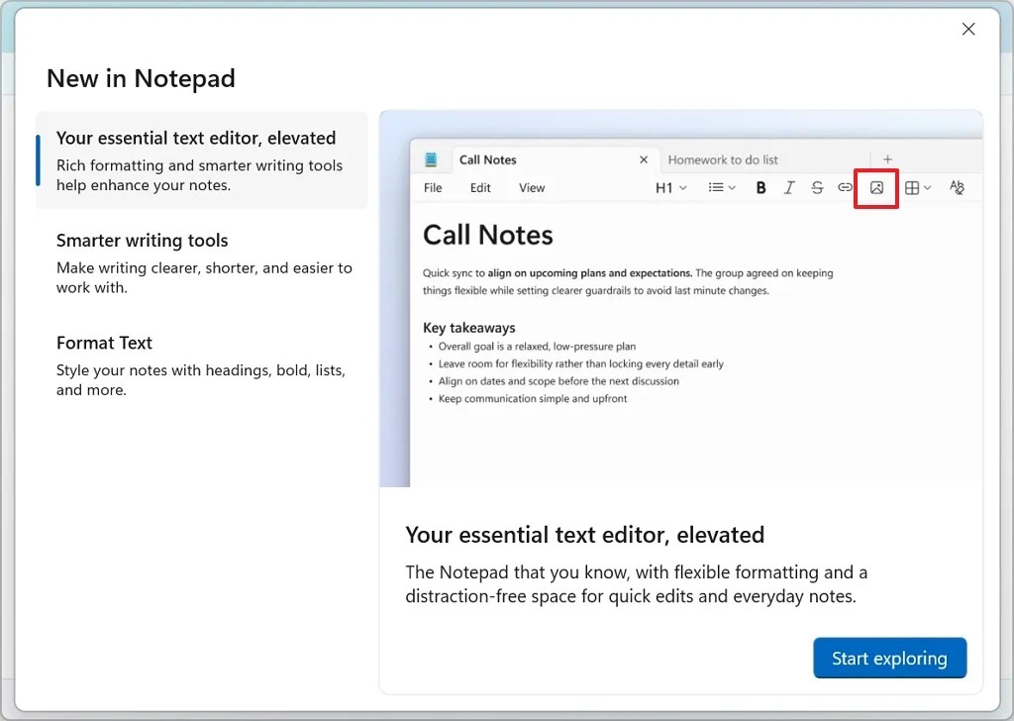Screen dimensions: 1014x721
Task: Close the Call Notes tab
Action: 644,158
